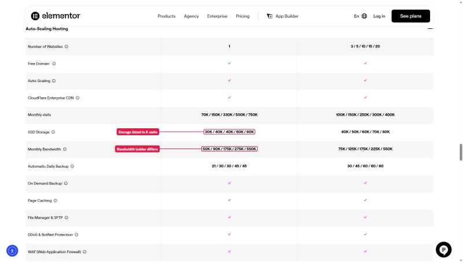The height and width of the screenshot is (263, 463).
Task: Click the CloudFlare Enterprise CDN label
Action: [50, 98]
